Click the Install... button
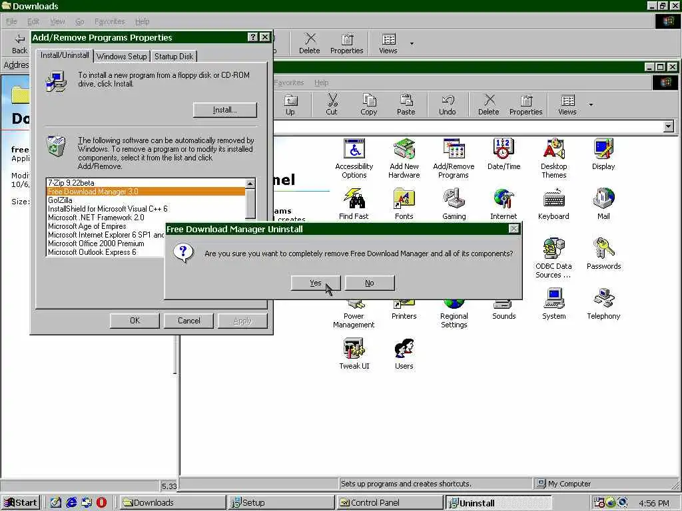The image size is (682, 511). (225, 110)
